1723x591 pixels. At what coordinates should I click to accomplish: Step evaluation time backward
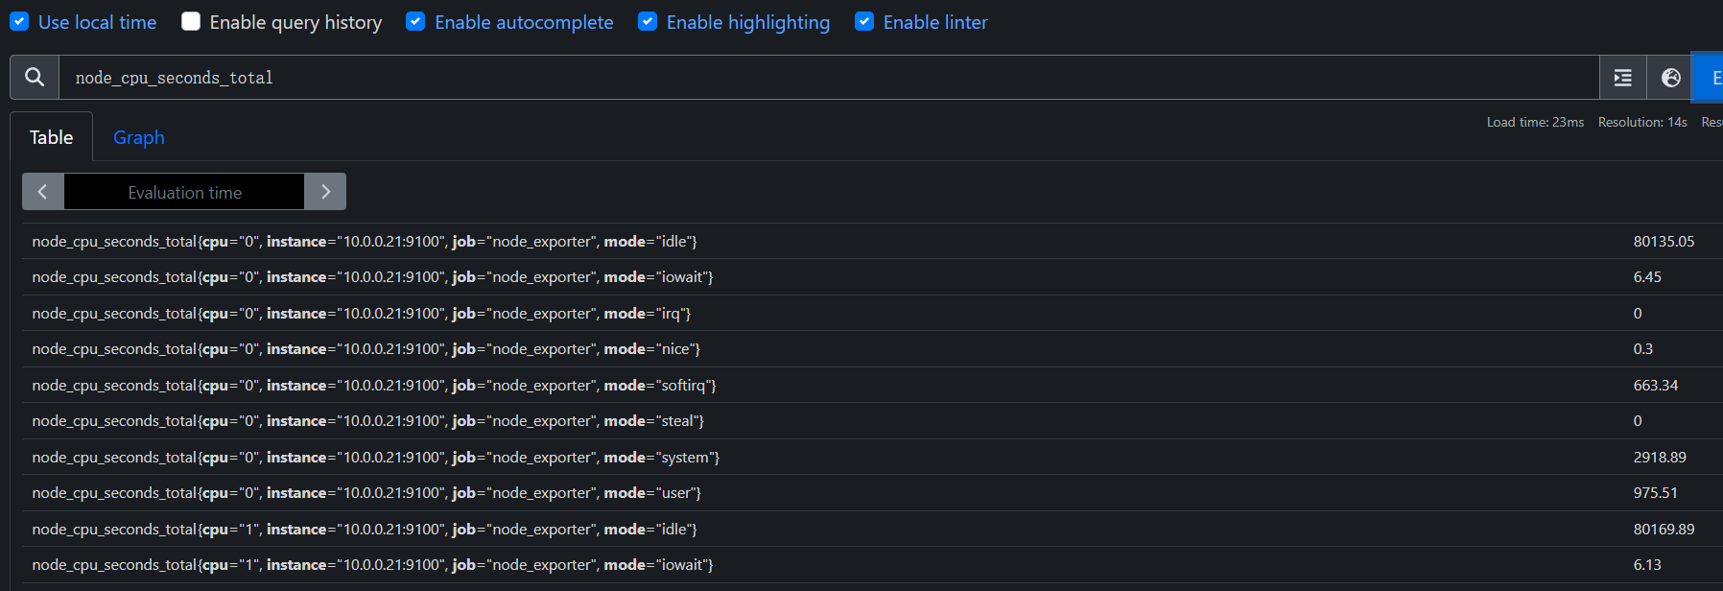point(43,192)
